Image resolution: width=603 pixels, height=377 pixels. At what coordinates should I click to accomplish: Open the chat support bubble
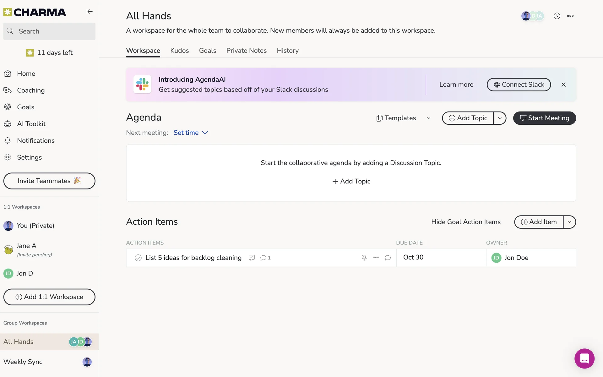[584, 358]
